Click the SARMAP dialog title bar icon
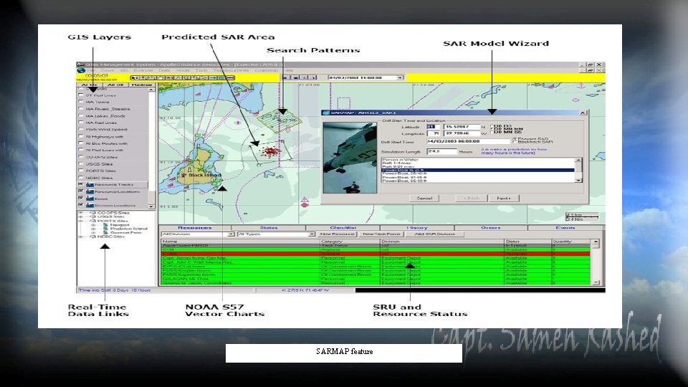The width and height of the screenshot is (688, 387). pyautogui.click(x=326, y=113)
